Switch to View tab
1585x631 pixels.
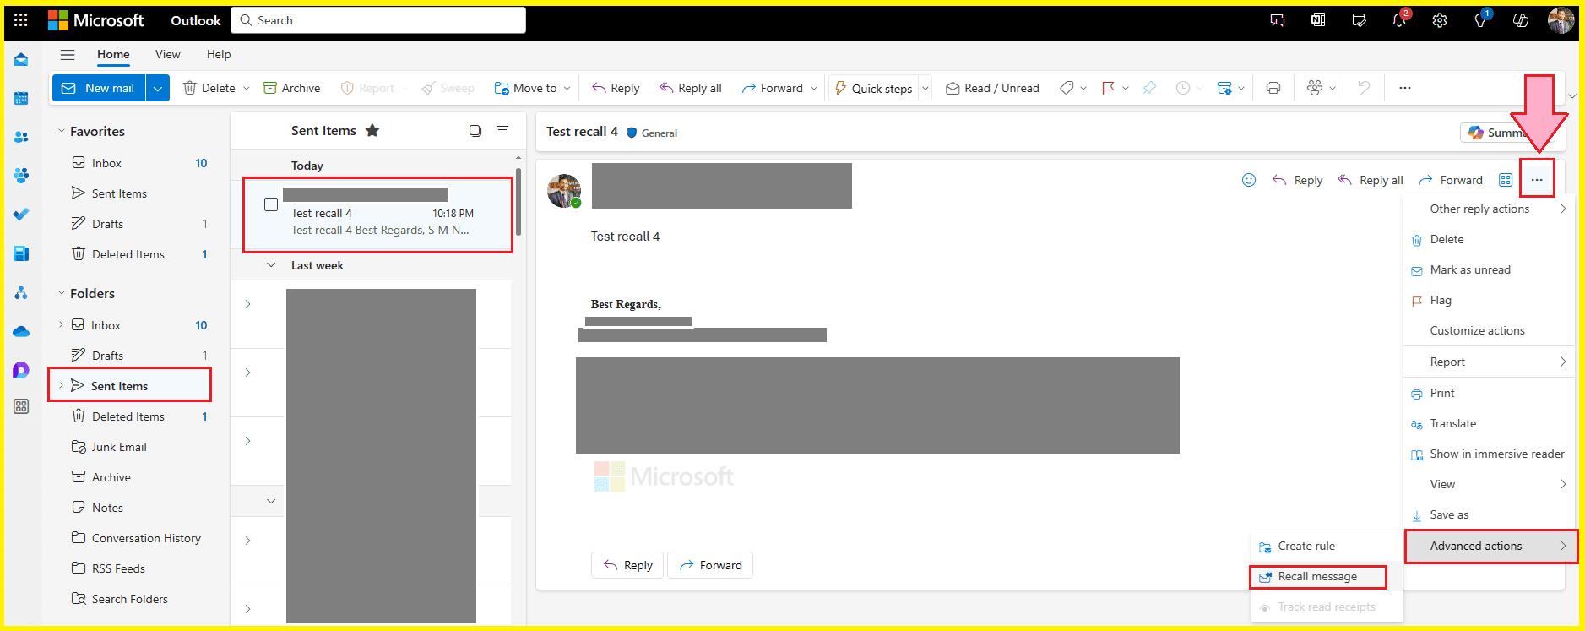pyautogui.click(x=167, y=54)
